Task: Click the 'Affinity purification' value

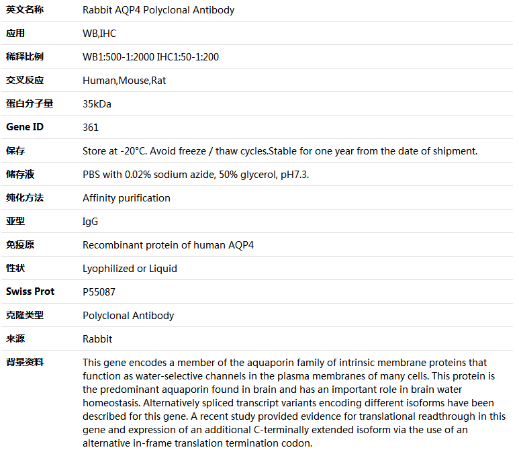Action: pos(126,198)
